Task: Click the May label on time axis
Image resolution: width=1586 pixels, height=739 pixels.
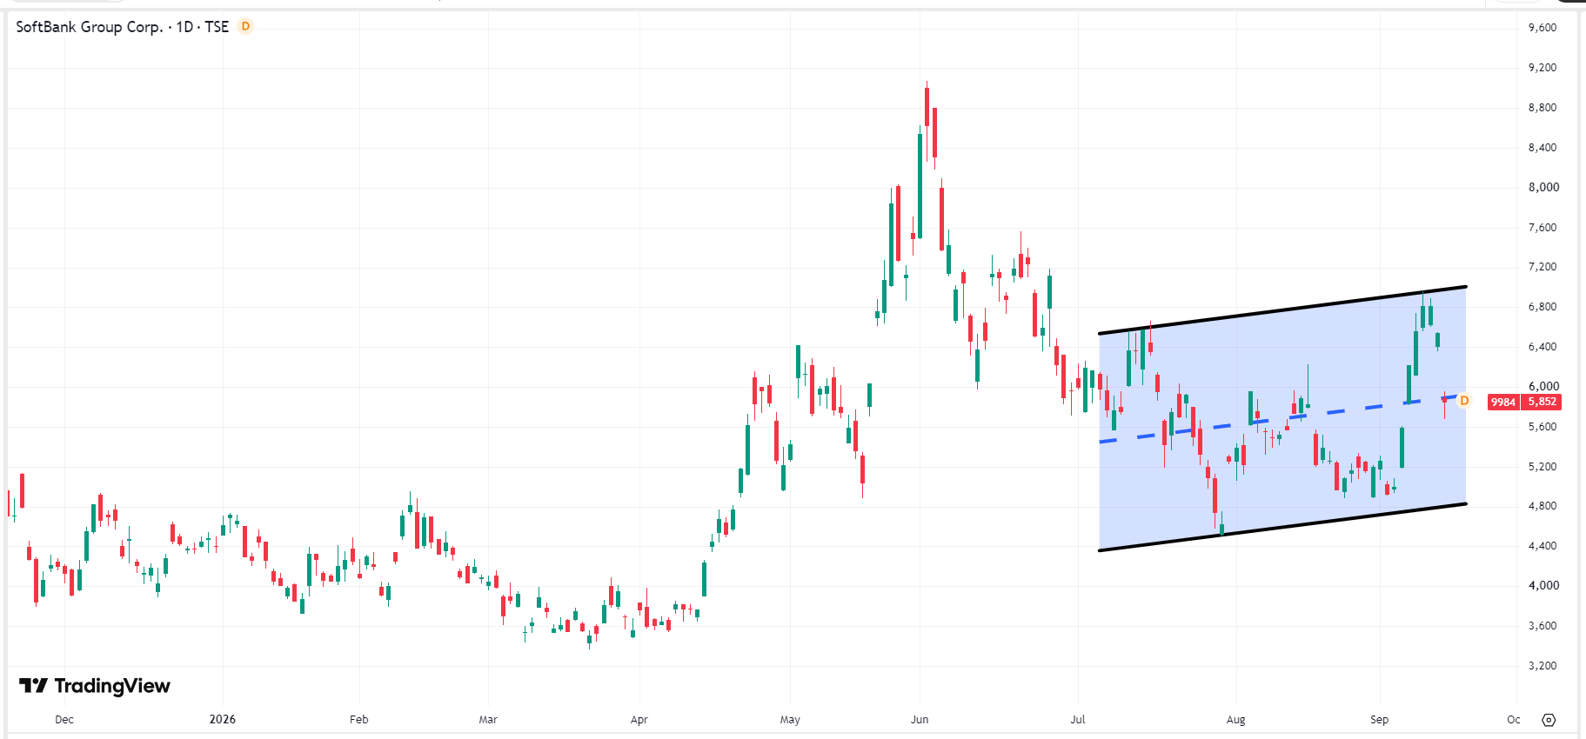Action: tap(790, 720)
